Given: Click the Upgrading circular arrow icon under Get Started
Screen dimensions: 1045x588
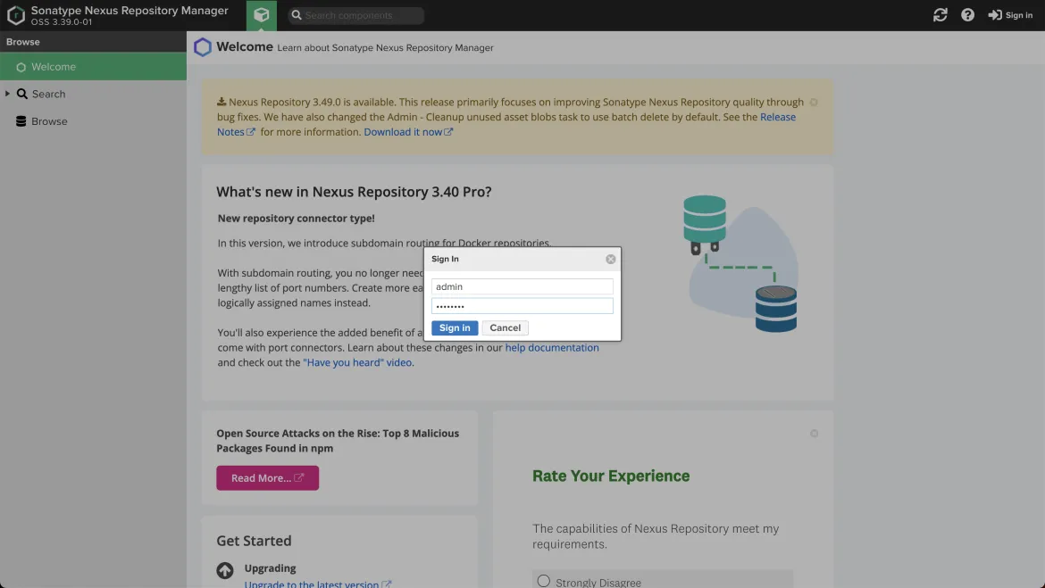Looking at the screenshot, I should pos(223,568).
